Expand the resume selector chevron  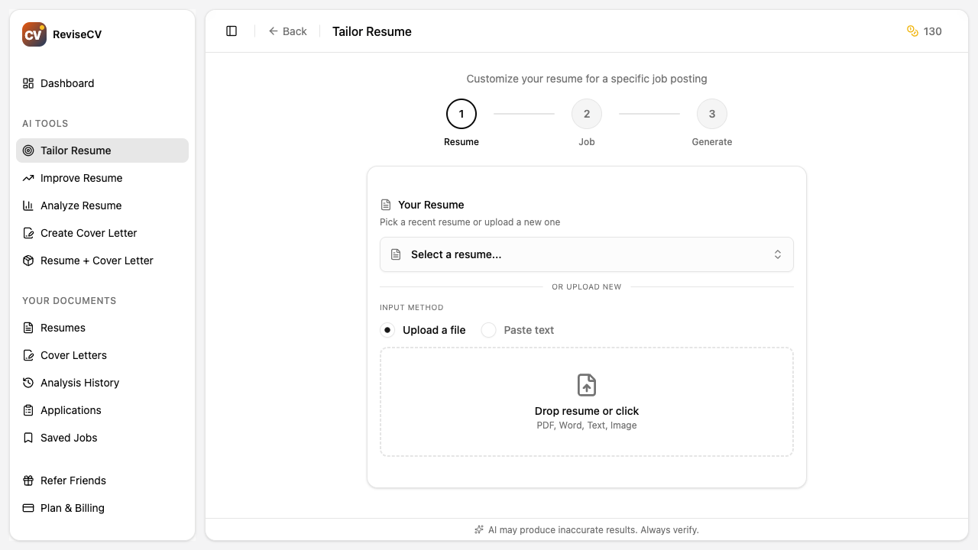pyautogui.click(x=778, y=254)
